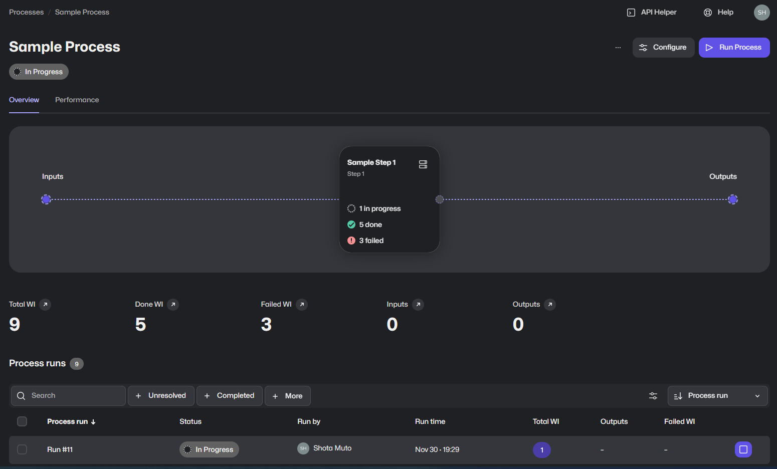Go to Processes breadcrumb link

pos(26,12)
